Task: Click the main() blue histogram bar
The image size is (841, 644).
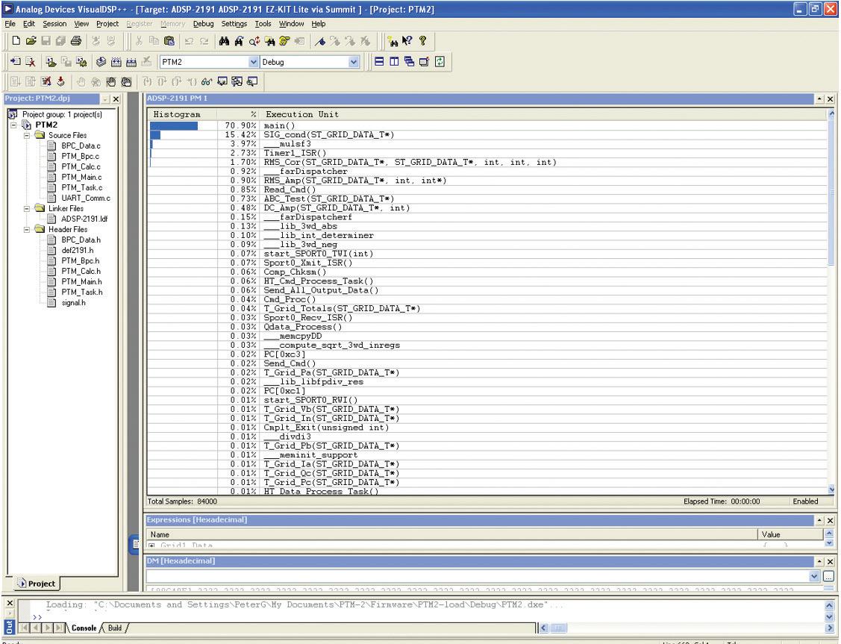Action: tap(174, 125)
